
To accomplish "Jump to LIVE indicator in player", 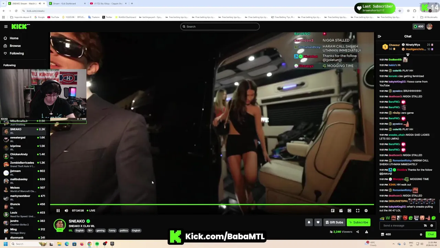I will (91, 210).
